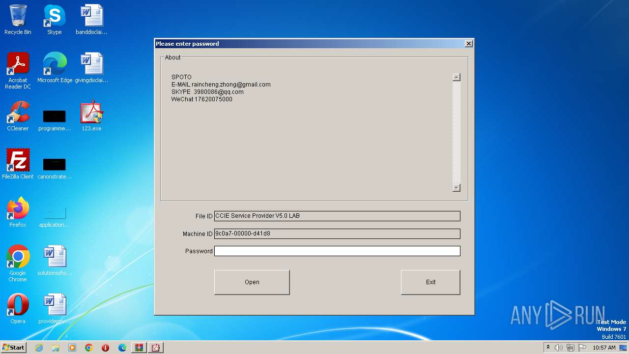This screenshot has height=354, width=629.
Task: Select the solutionssho Word document icon
Action: [55, 261]
